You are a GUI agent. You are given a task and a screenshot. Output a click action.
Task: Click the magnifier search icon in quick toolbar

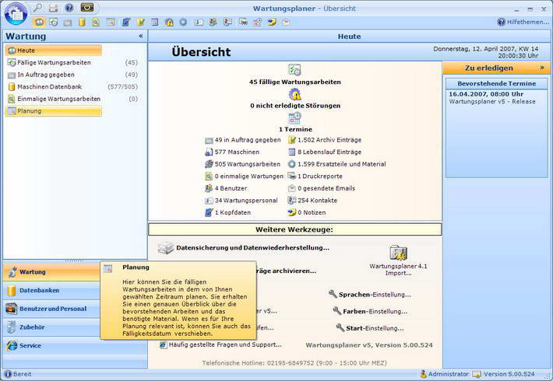[37, 8]
